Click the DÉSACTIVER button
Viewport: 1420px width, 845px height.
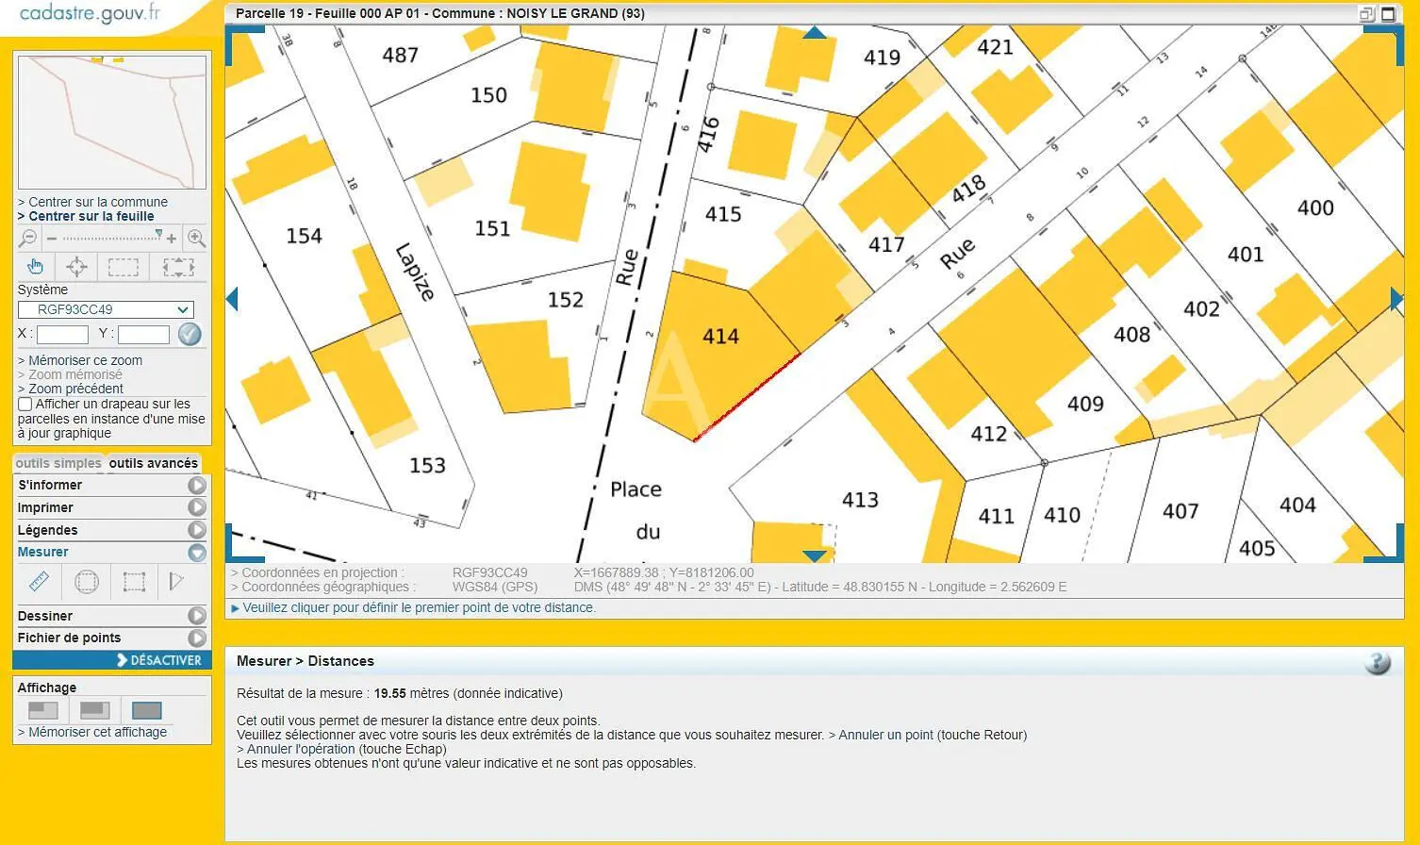158,660
